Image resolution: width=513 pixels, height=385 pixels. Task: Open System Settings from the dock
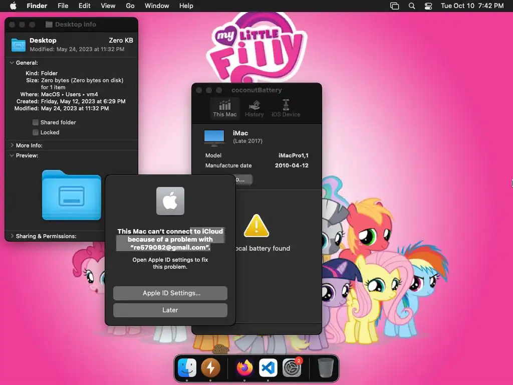click(x=292, y=367)
